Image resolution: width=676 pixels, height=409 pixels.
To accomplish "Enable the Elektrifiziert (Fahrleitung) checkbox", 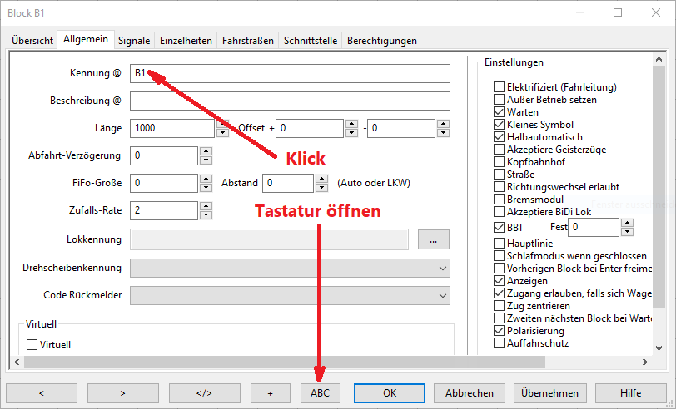I will point(499,86).
